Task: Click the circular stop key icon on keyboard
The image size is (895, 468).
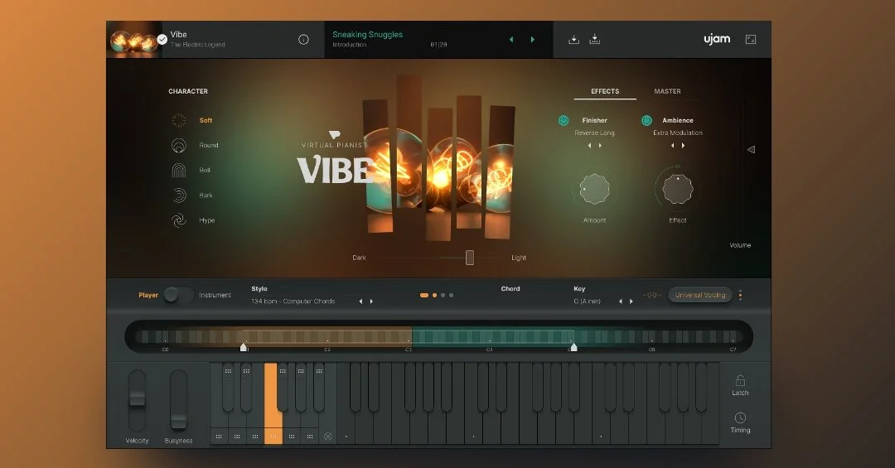Action: tap(327, 437)
